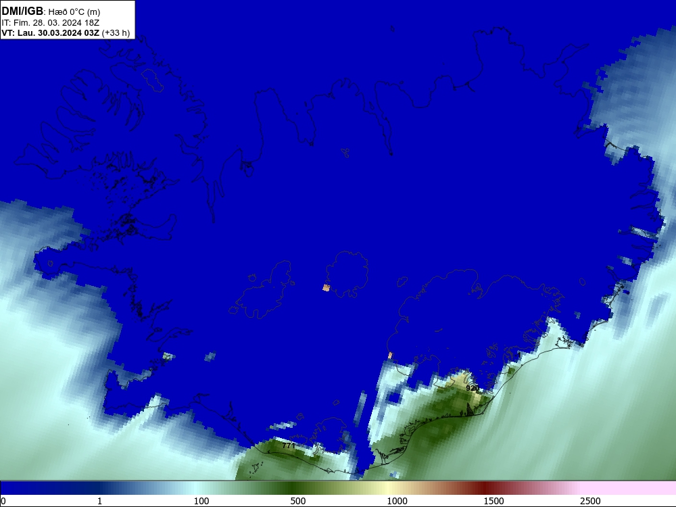Click the (+33 h) forecast offset text
676x507 pixels.
(116, 33)
